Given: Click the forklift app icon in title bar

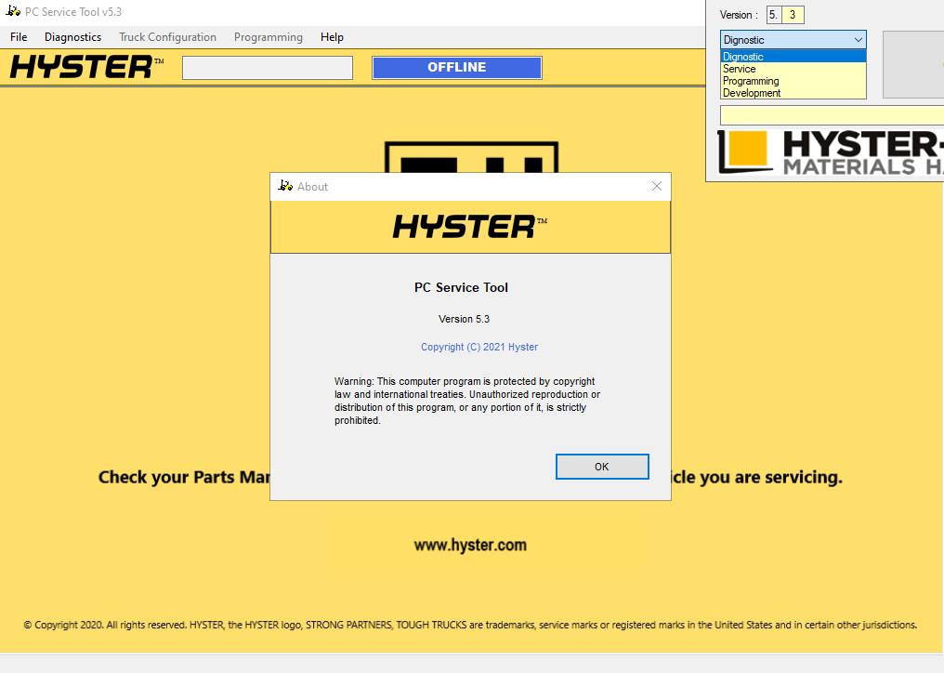Looking at the screenshot, I should pyautogui.click(x=13, y=11).
